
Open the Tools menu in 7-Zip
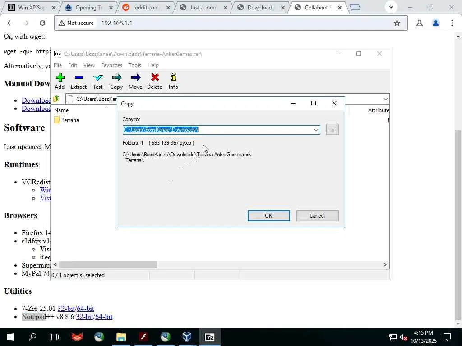click(135, 65)
